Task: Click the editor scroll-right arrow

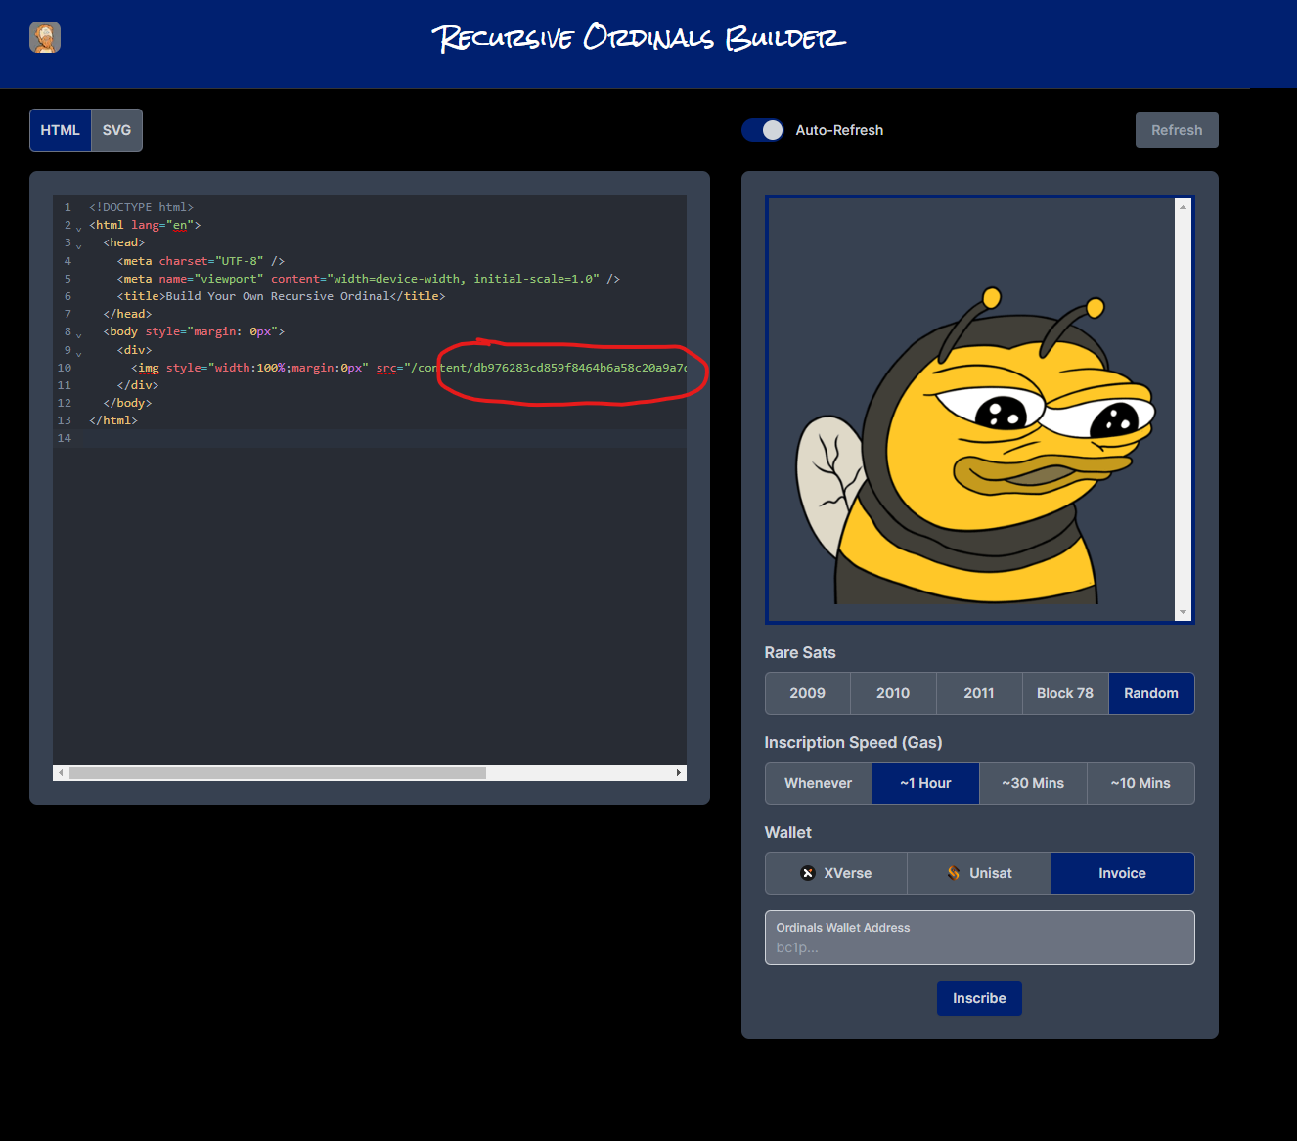Action: click(x=678, y=773)
